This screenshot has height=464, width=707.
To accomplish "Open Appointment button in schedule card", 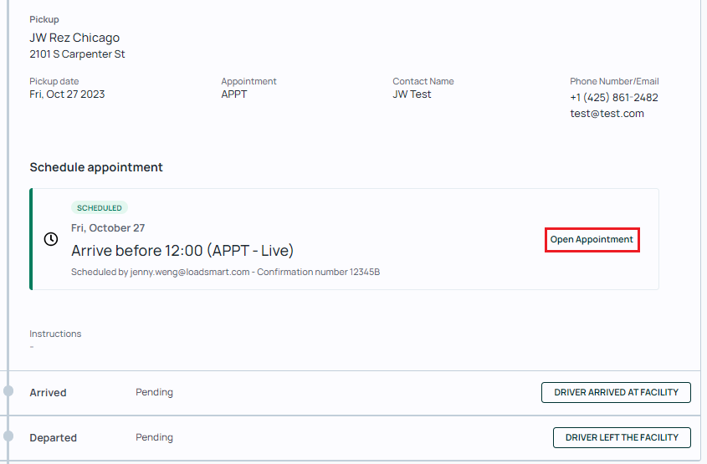I will click(x=592, y=240).
